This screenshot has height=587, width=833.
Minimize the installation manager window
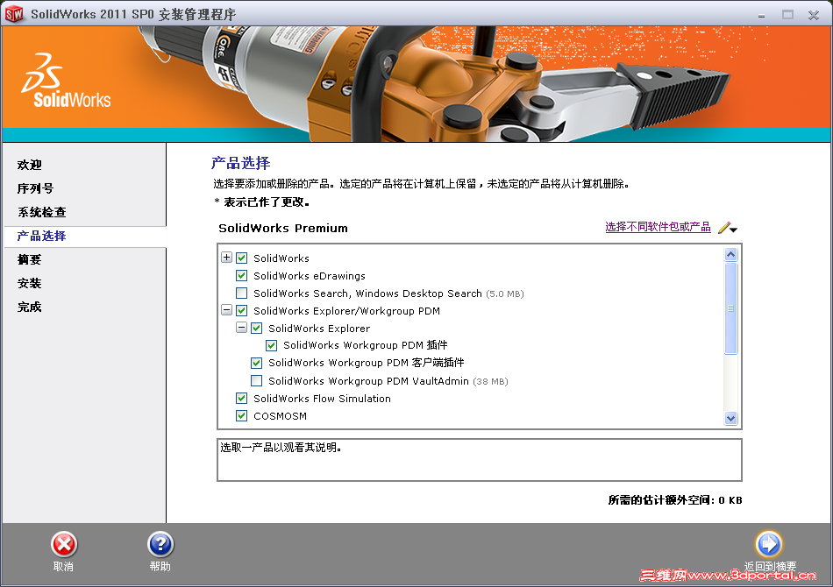[761, 15]
